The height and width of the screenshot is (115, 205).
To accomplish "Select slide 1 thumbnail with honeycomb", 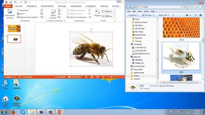I will pyautogui.click(x=14, y=28).
